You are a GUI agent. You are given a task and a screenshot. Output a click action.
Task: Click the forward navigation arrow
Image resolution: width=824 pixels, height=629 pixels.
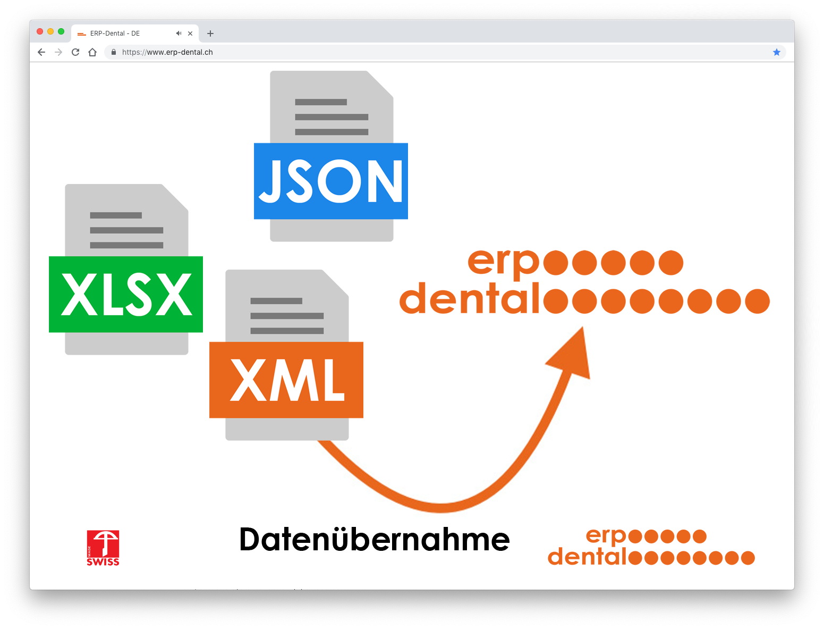tap(58, 52)
